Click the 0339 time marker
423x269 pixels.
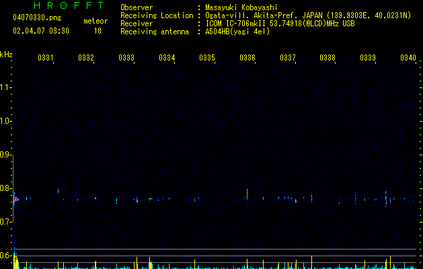[x=368, y=58]
